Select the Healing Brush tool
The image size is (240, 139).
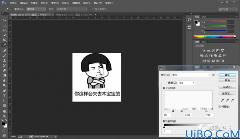pos(4,50)
